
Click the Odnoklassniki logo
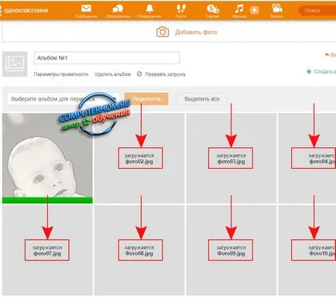[x=25, y=11]
